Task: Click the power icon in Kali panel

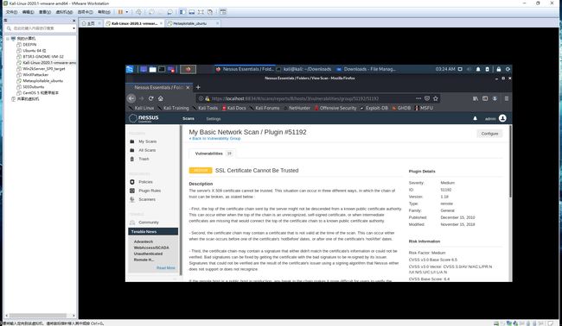Action: tap(508, 69)
